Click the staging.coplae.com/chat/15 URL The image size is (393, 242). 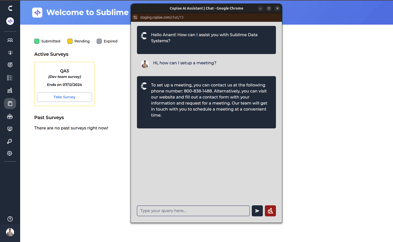[x=162, y=17]
